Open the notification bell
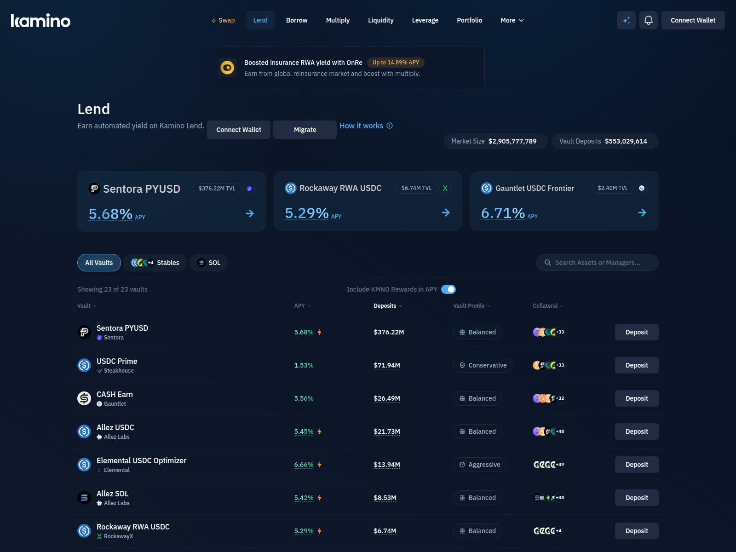The width and height of the screenshot is (736, 552). point(649,20)
